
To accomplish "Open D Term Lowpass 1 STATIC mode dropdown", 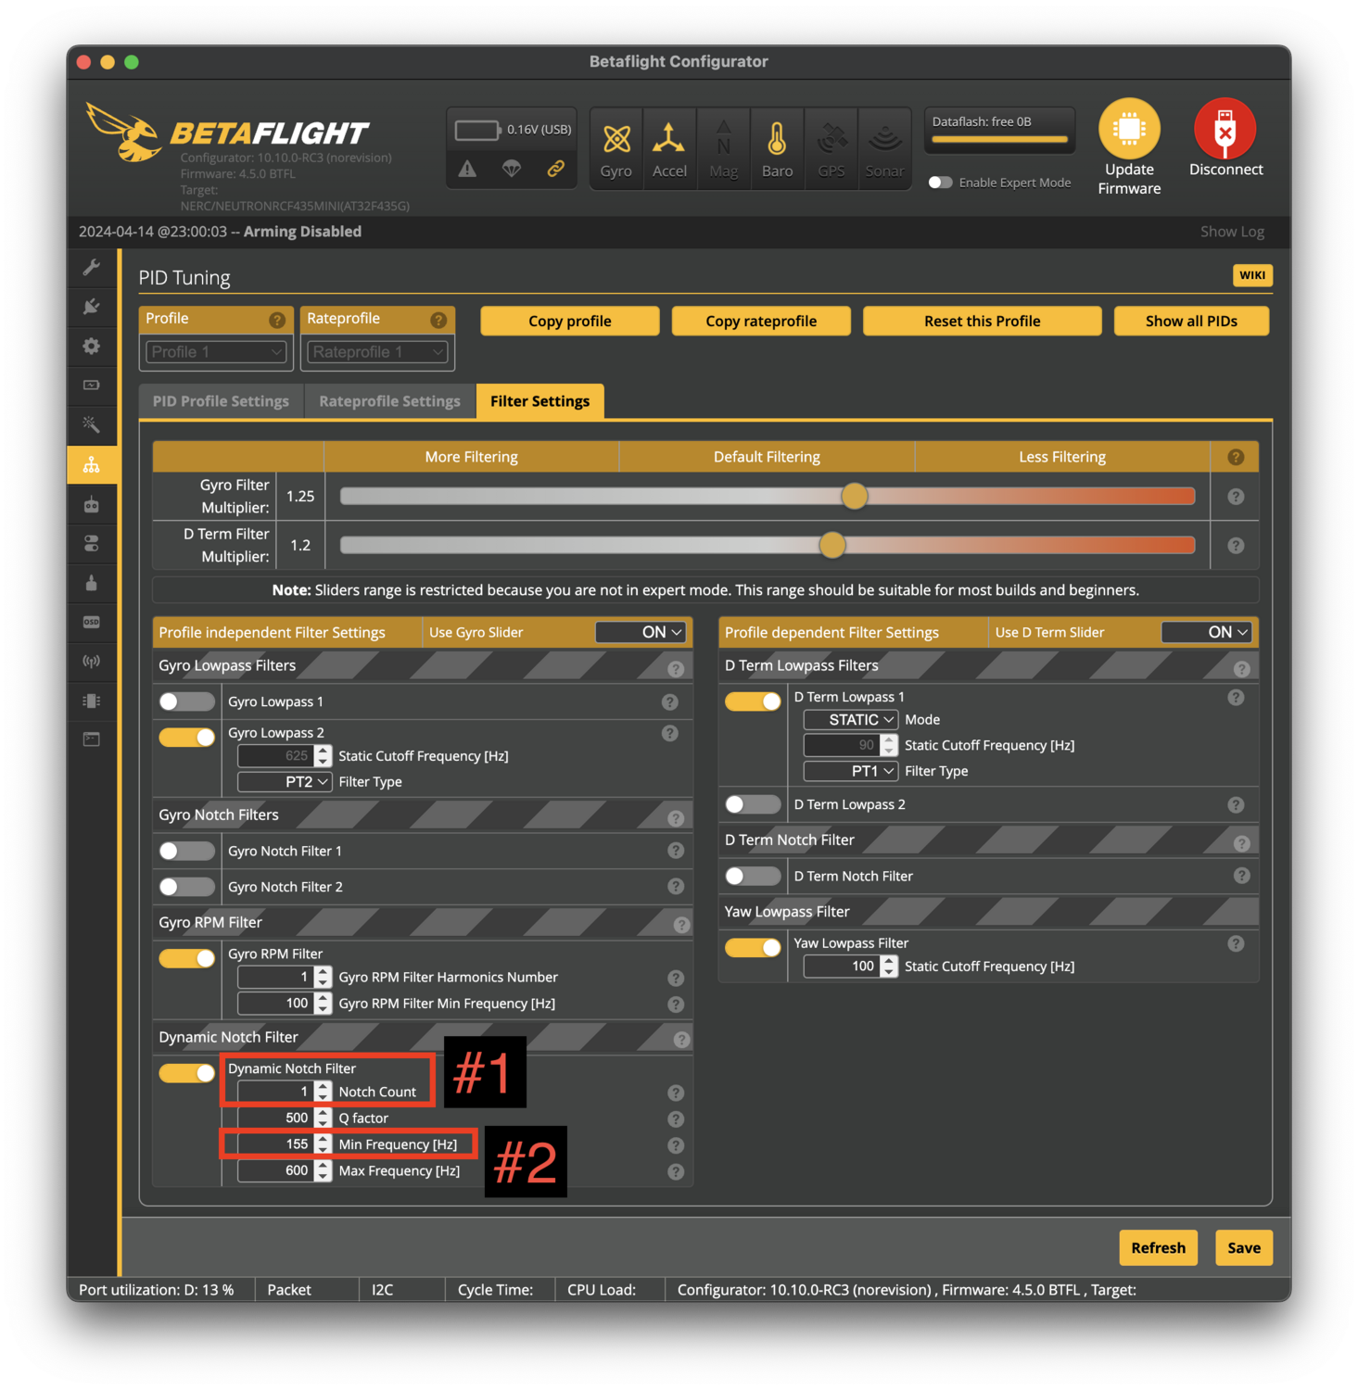I will 851,720.
